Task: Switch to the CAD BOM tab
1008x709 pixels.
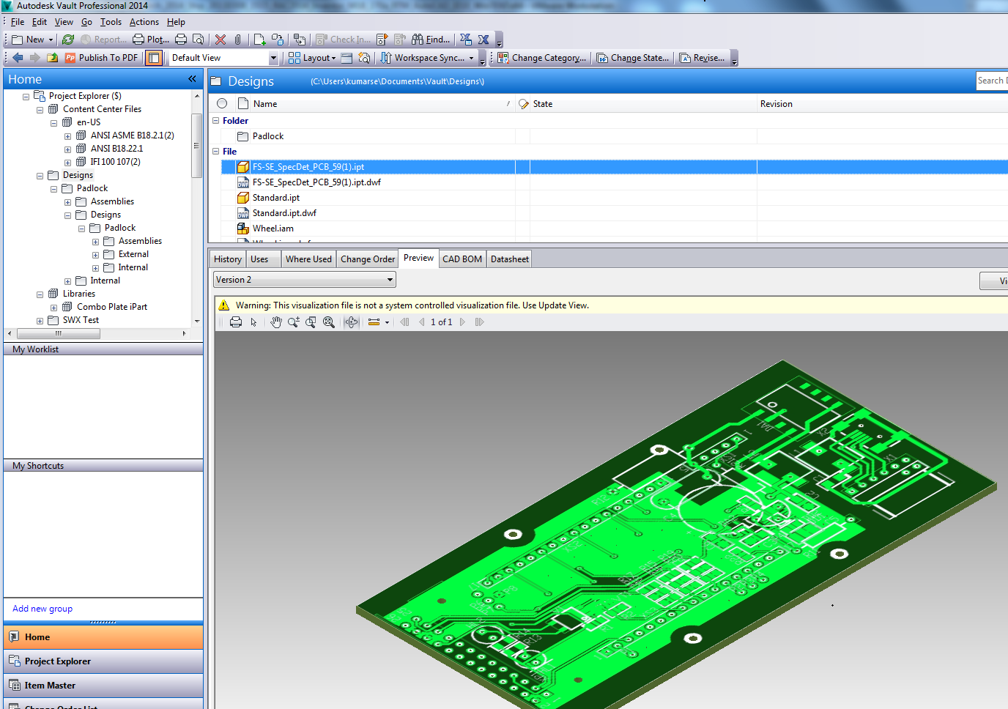Action: coord(462,259)
